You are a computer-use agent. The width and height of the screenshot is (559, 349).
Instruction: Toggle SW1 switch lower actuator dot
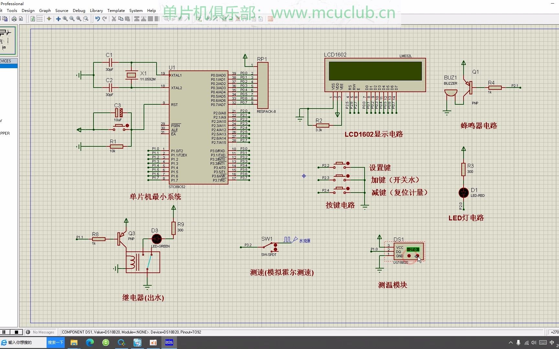[x=276, y=250]
